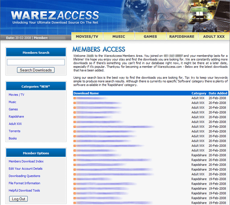Open the RAPIDSHARE tab
Image resolution: width=230 pixels, height=205 pixels.
tap(182, 36)
